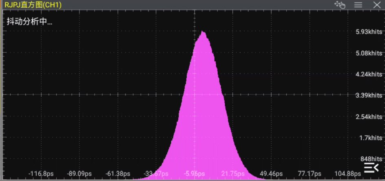The width and height of the screenshot is (385, 181).
Task: Click the move/drag window hand icon
Action: click(340, 4)
